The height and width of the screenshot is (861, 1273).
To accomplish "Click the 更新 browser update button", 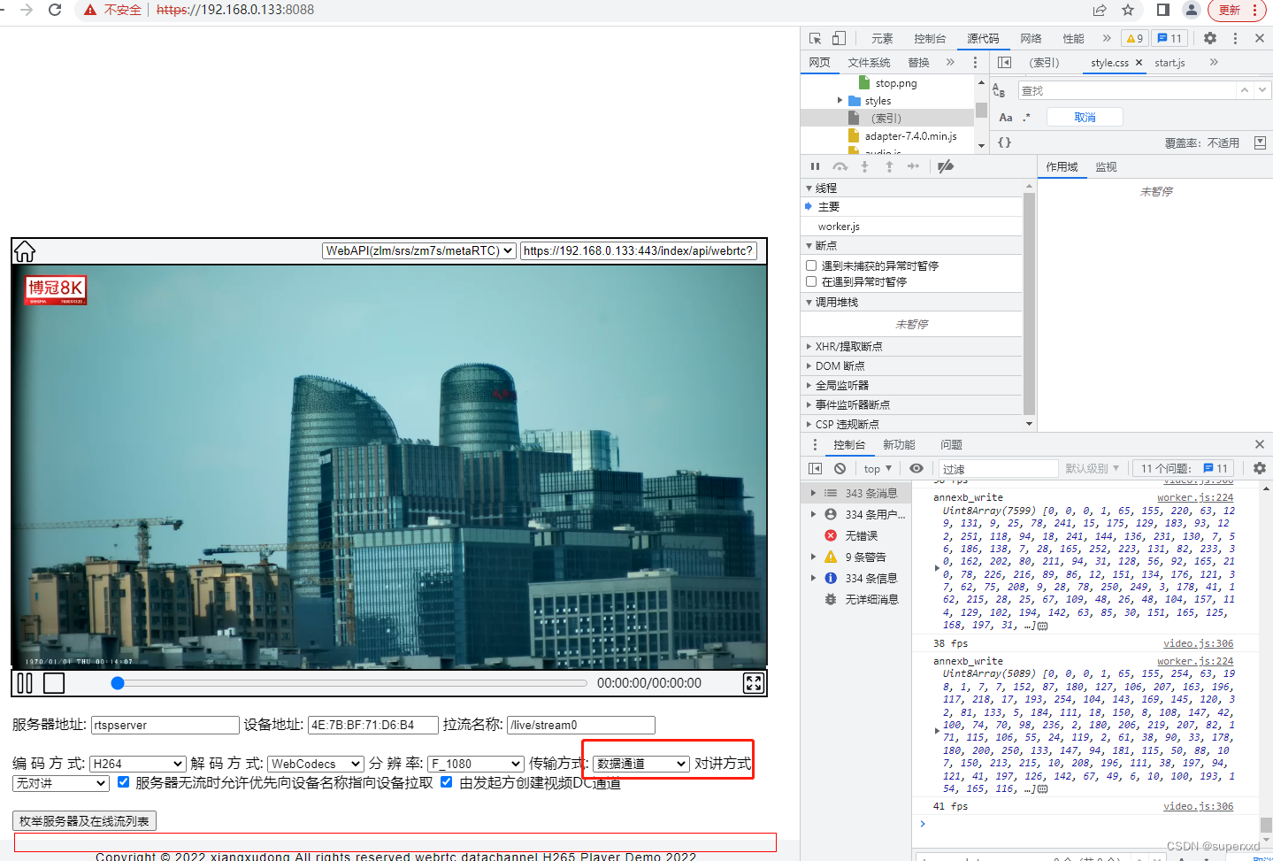I will [x=1237, y=10].
